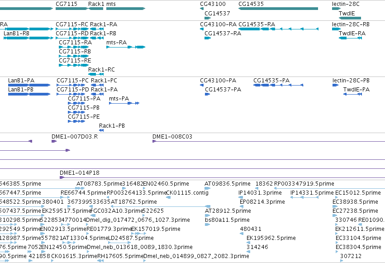Click the lectin-28C gene label
This screenshot has width=385, height=263.
click(x=346, y=4)
